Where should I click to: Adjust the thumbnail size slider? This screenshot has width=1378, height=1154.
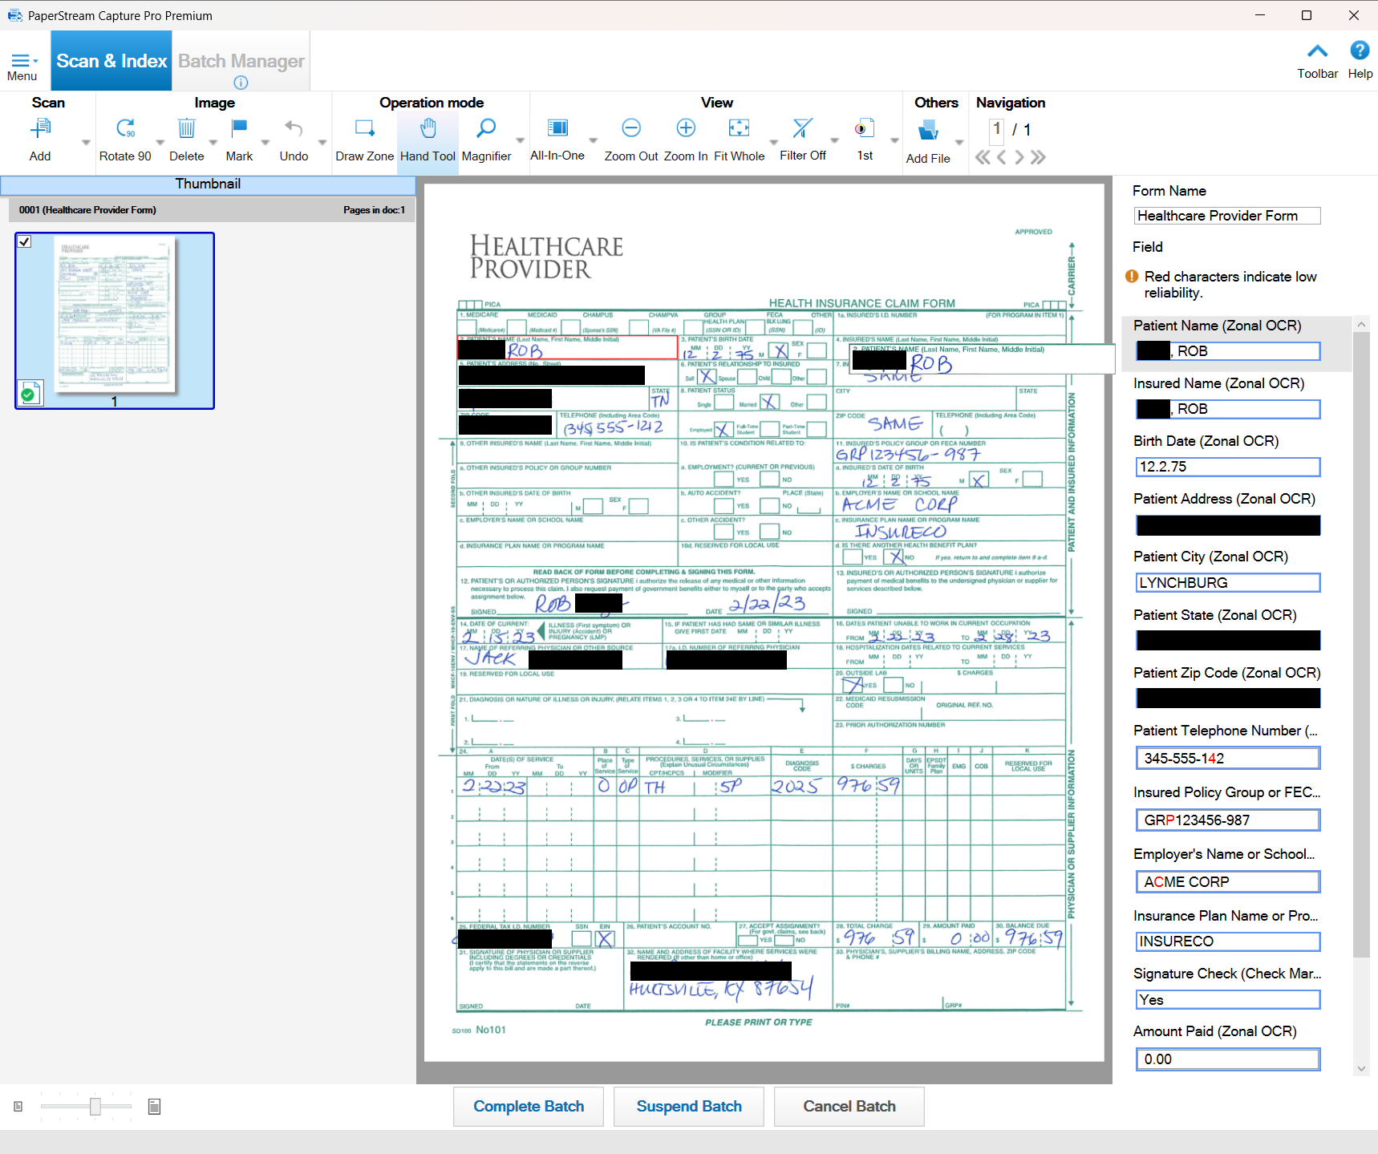point(95,1107)
